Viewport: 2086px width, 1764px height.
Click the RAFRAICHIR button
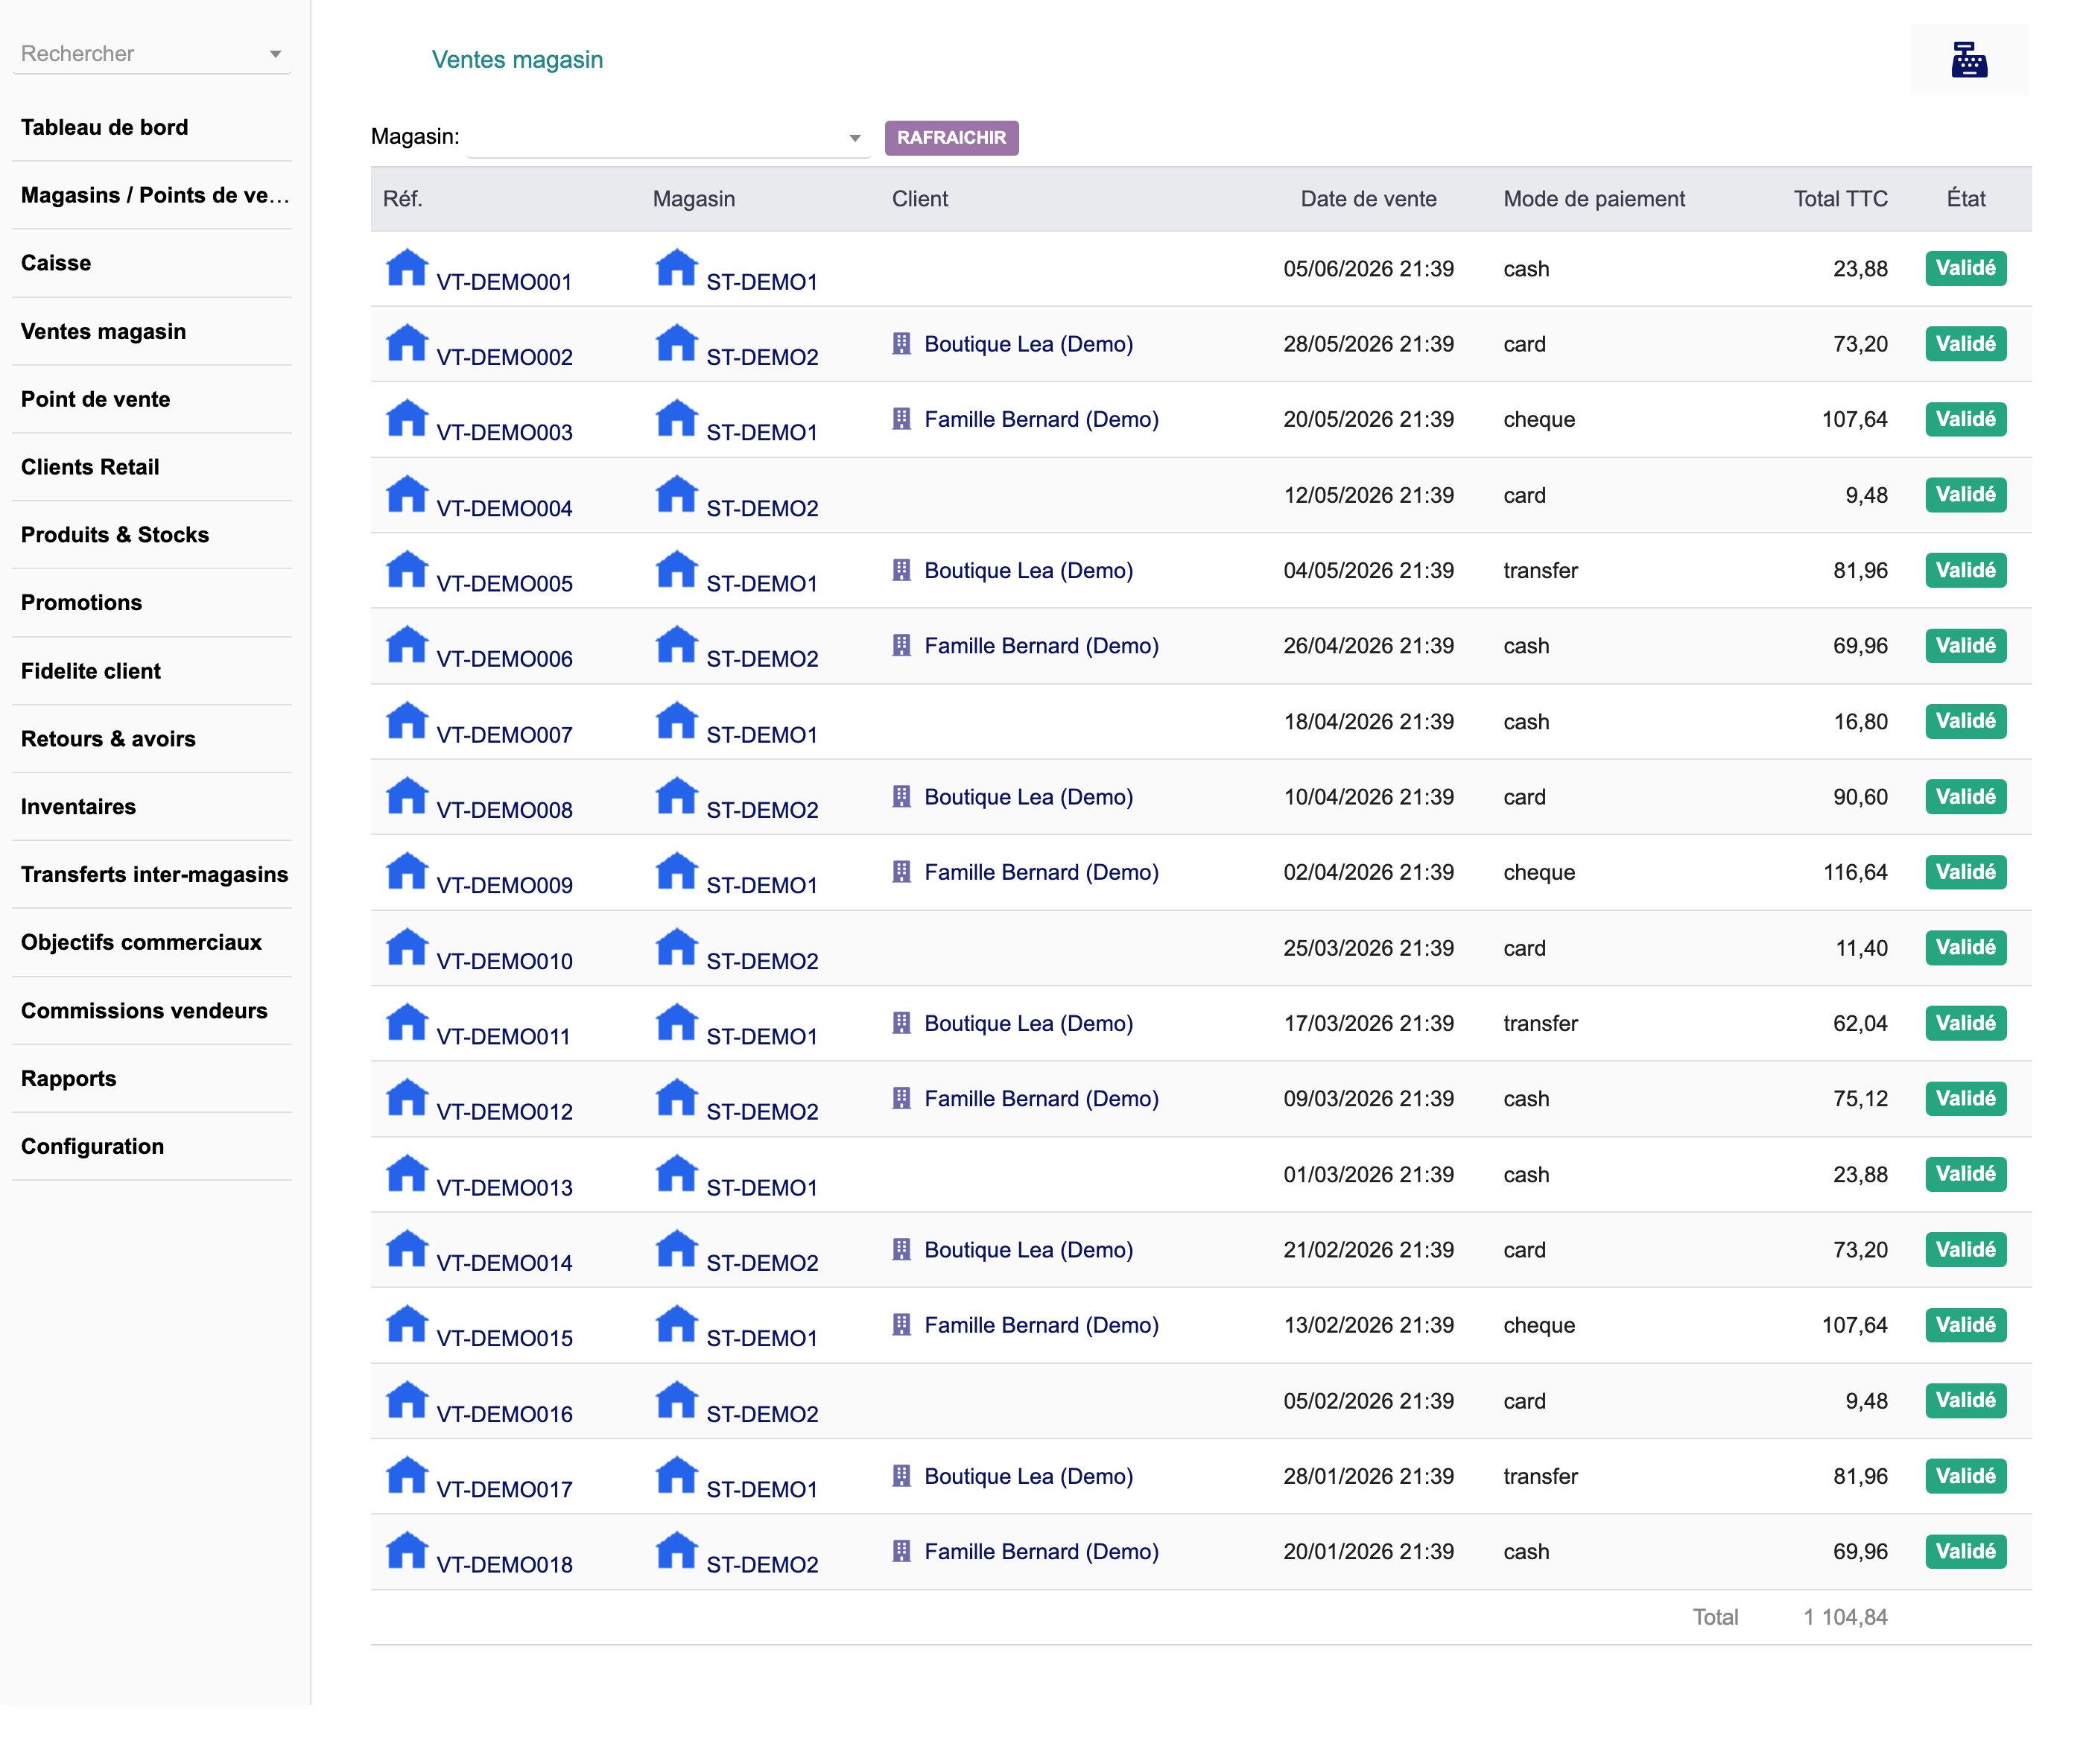951,137
